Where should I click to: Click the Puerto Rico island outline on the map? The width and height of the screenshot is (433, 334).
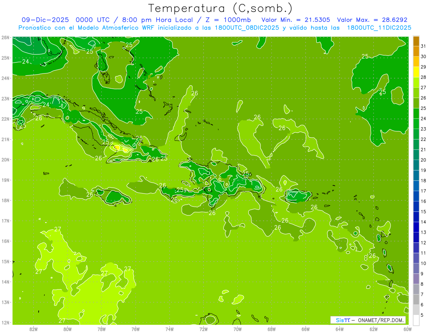(299, 196)
